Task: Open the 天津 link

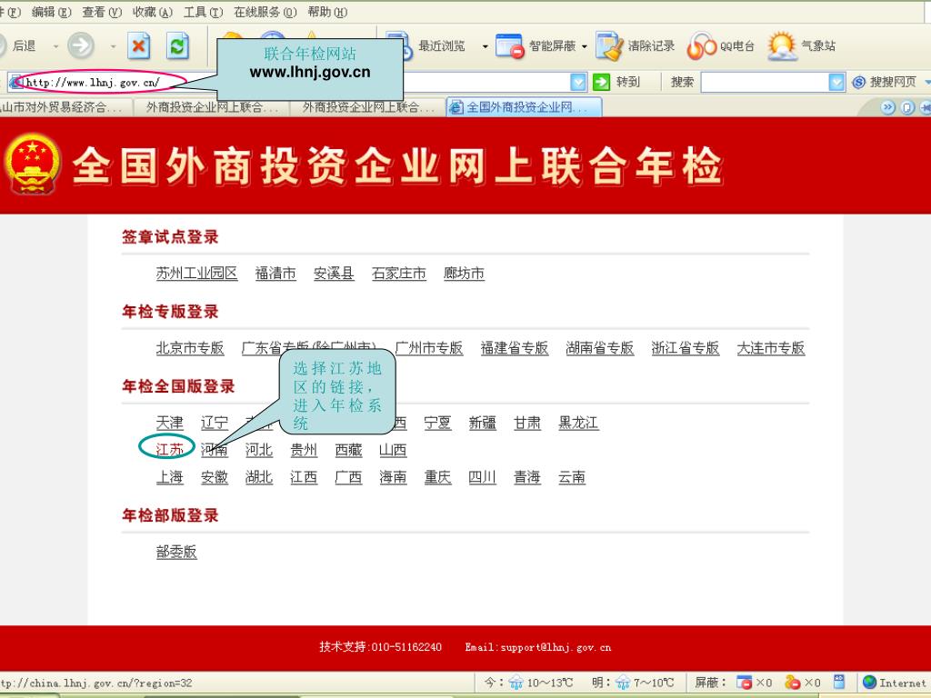Action: click(x=169, y=423)
